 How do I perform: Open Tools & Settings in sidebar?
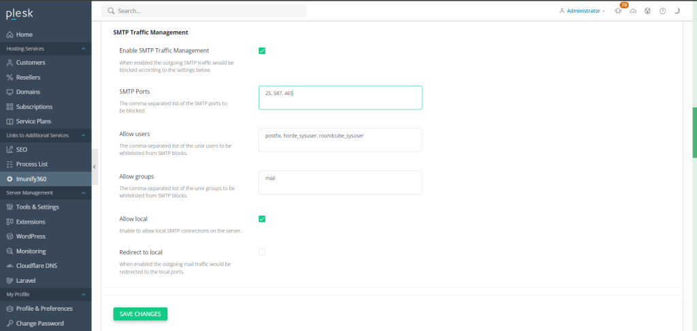point(37,207)
